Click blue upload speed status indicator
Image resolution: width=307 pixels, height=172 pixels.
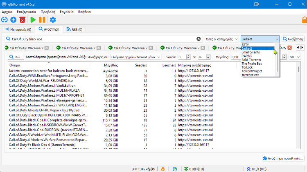click(257, 169)
